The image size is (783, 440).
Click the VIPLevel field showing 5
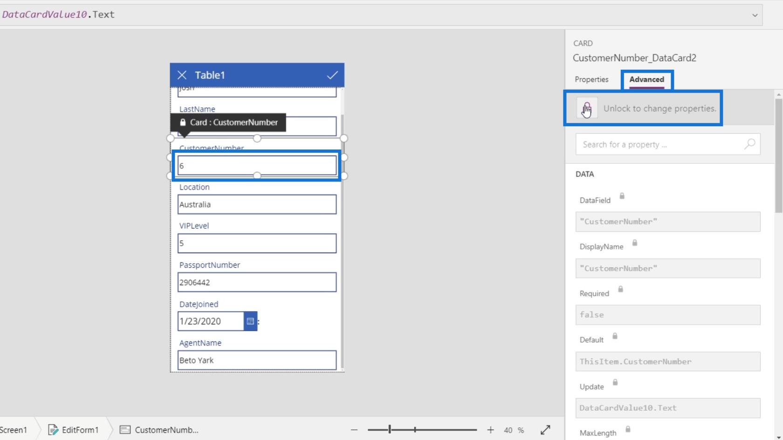257,243
